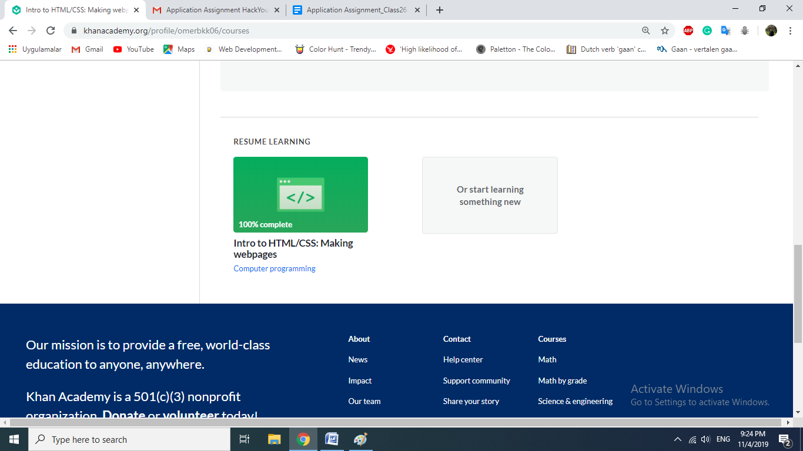Bookmark this page with the star icon
This screenshot has width=803, height=451.
coord(665,31)
